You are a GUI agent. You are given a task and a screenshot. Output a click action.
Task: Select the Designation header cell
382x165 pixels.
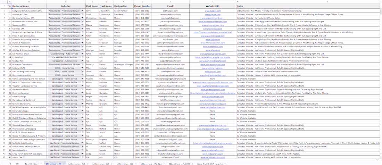pyautogui.click(x=124, y=6)
